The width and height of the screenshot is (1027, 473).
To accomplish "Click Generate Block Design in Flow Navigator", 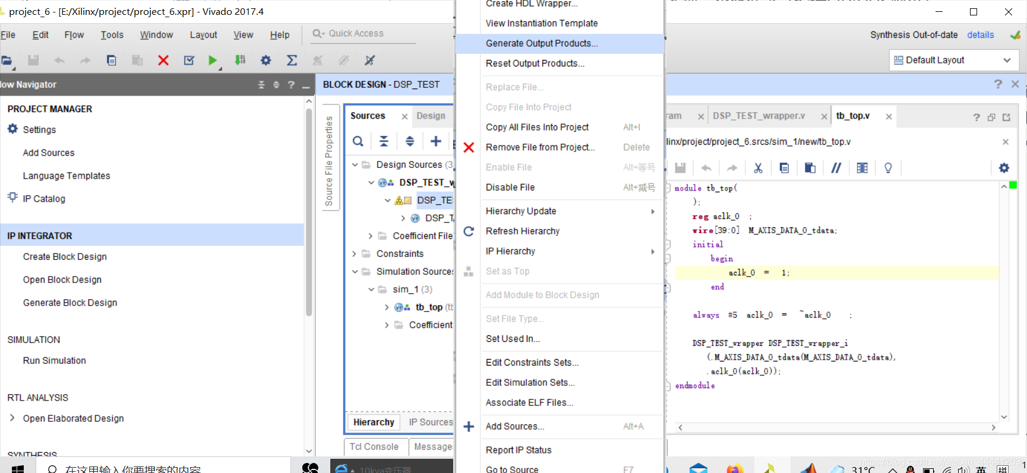I will (x=70, y=303).
